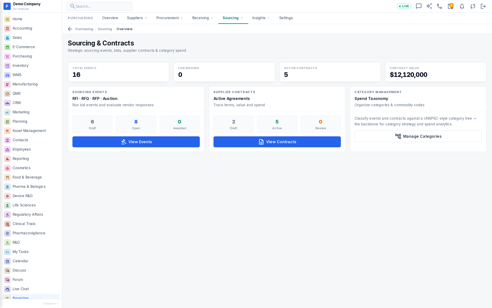Go to Planning in the sidebar
This screenshot has height=308, width=492.
(x=31, y=122)
